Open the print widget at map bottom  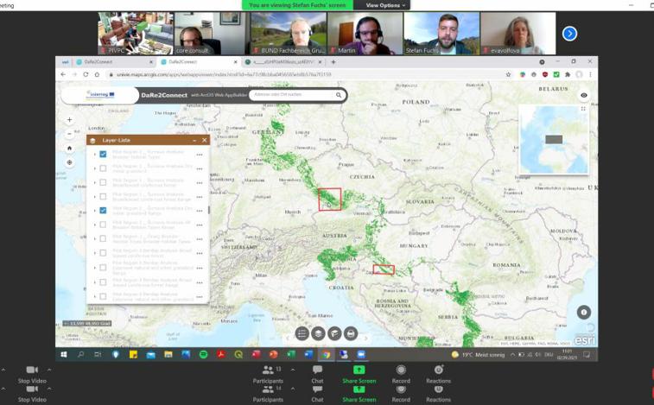[351, 333]
